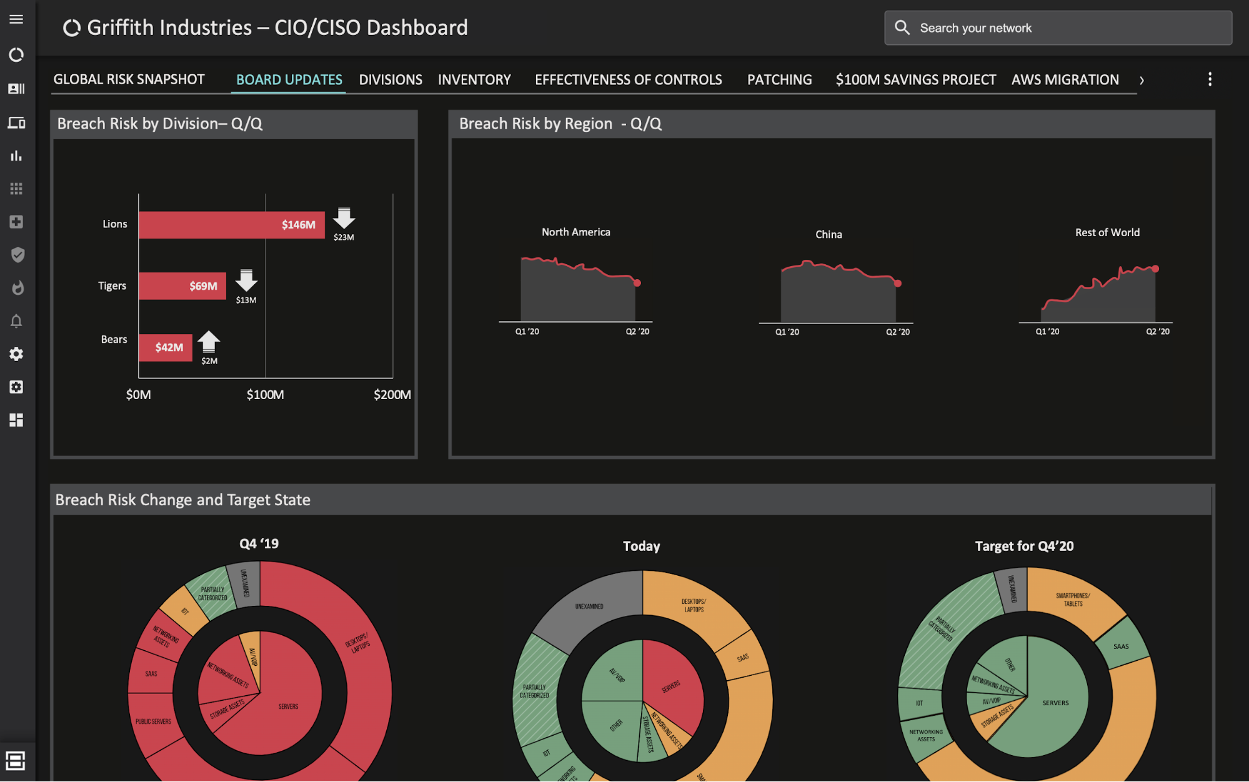Open the settings gear icon
The height and width of the screenshot is (782, 1249).
click(16, 354)
